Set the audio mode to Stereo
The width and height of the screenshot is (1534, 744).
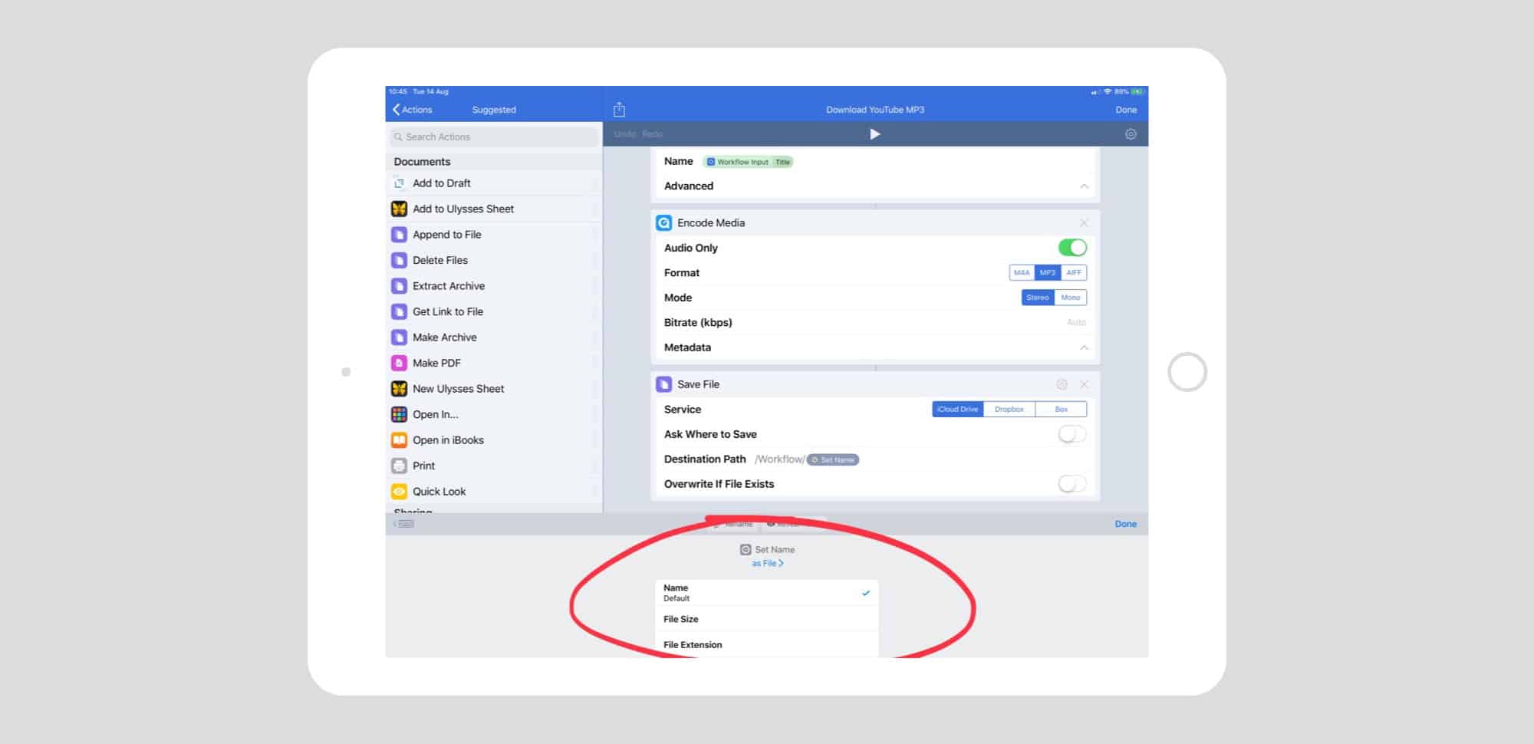pos(1038,298)
